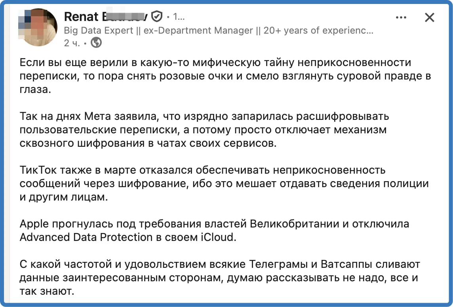Open the three-dot post options menu
This screenshot has height=307, width=453.
pyautogui.click(x=401, y=18)
